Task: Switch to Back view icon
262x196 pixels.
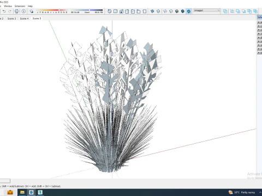Action: pos(133,11)
